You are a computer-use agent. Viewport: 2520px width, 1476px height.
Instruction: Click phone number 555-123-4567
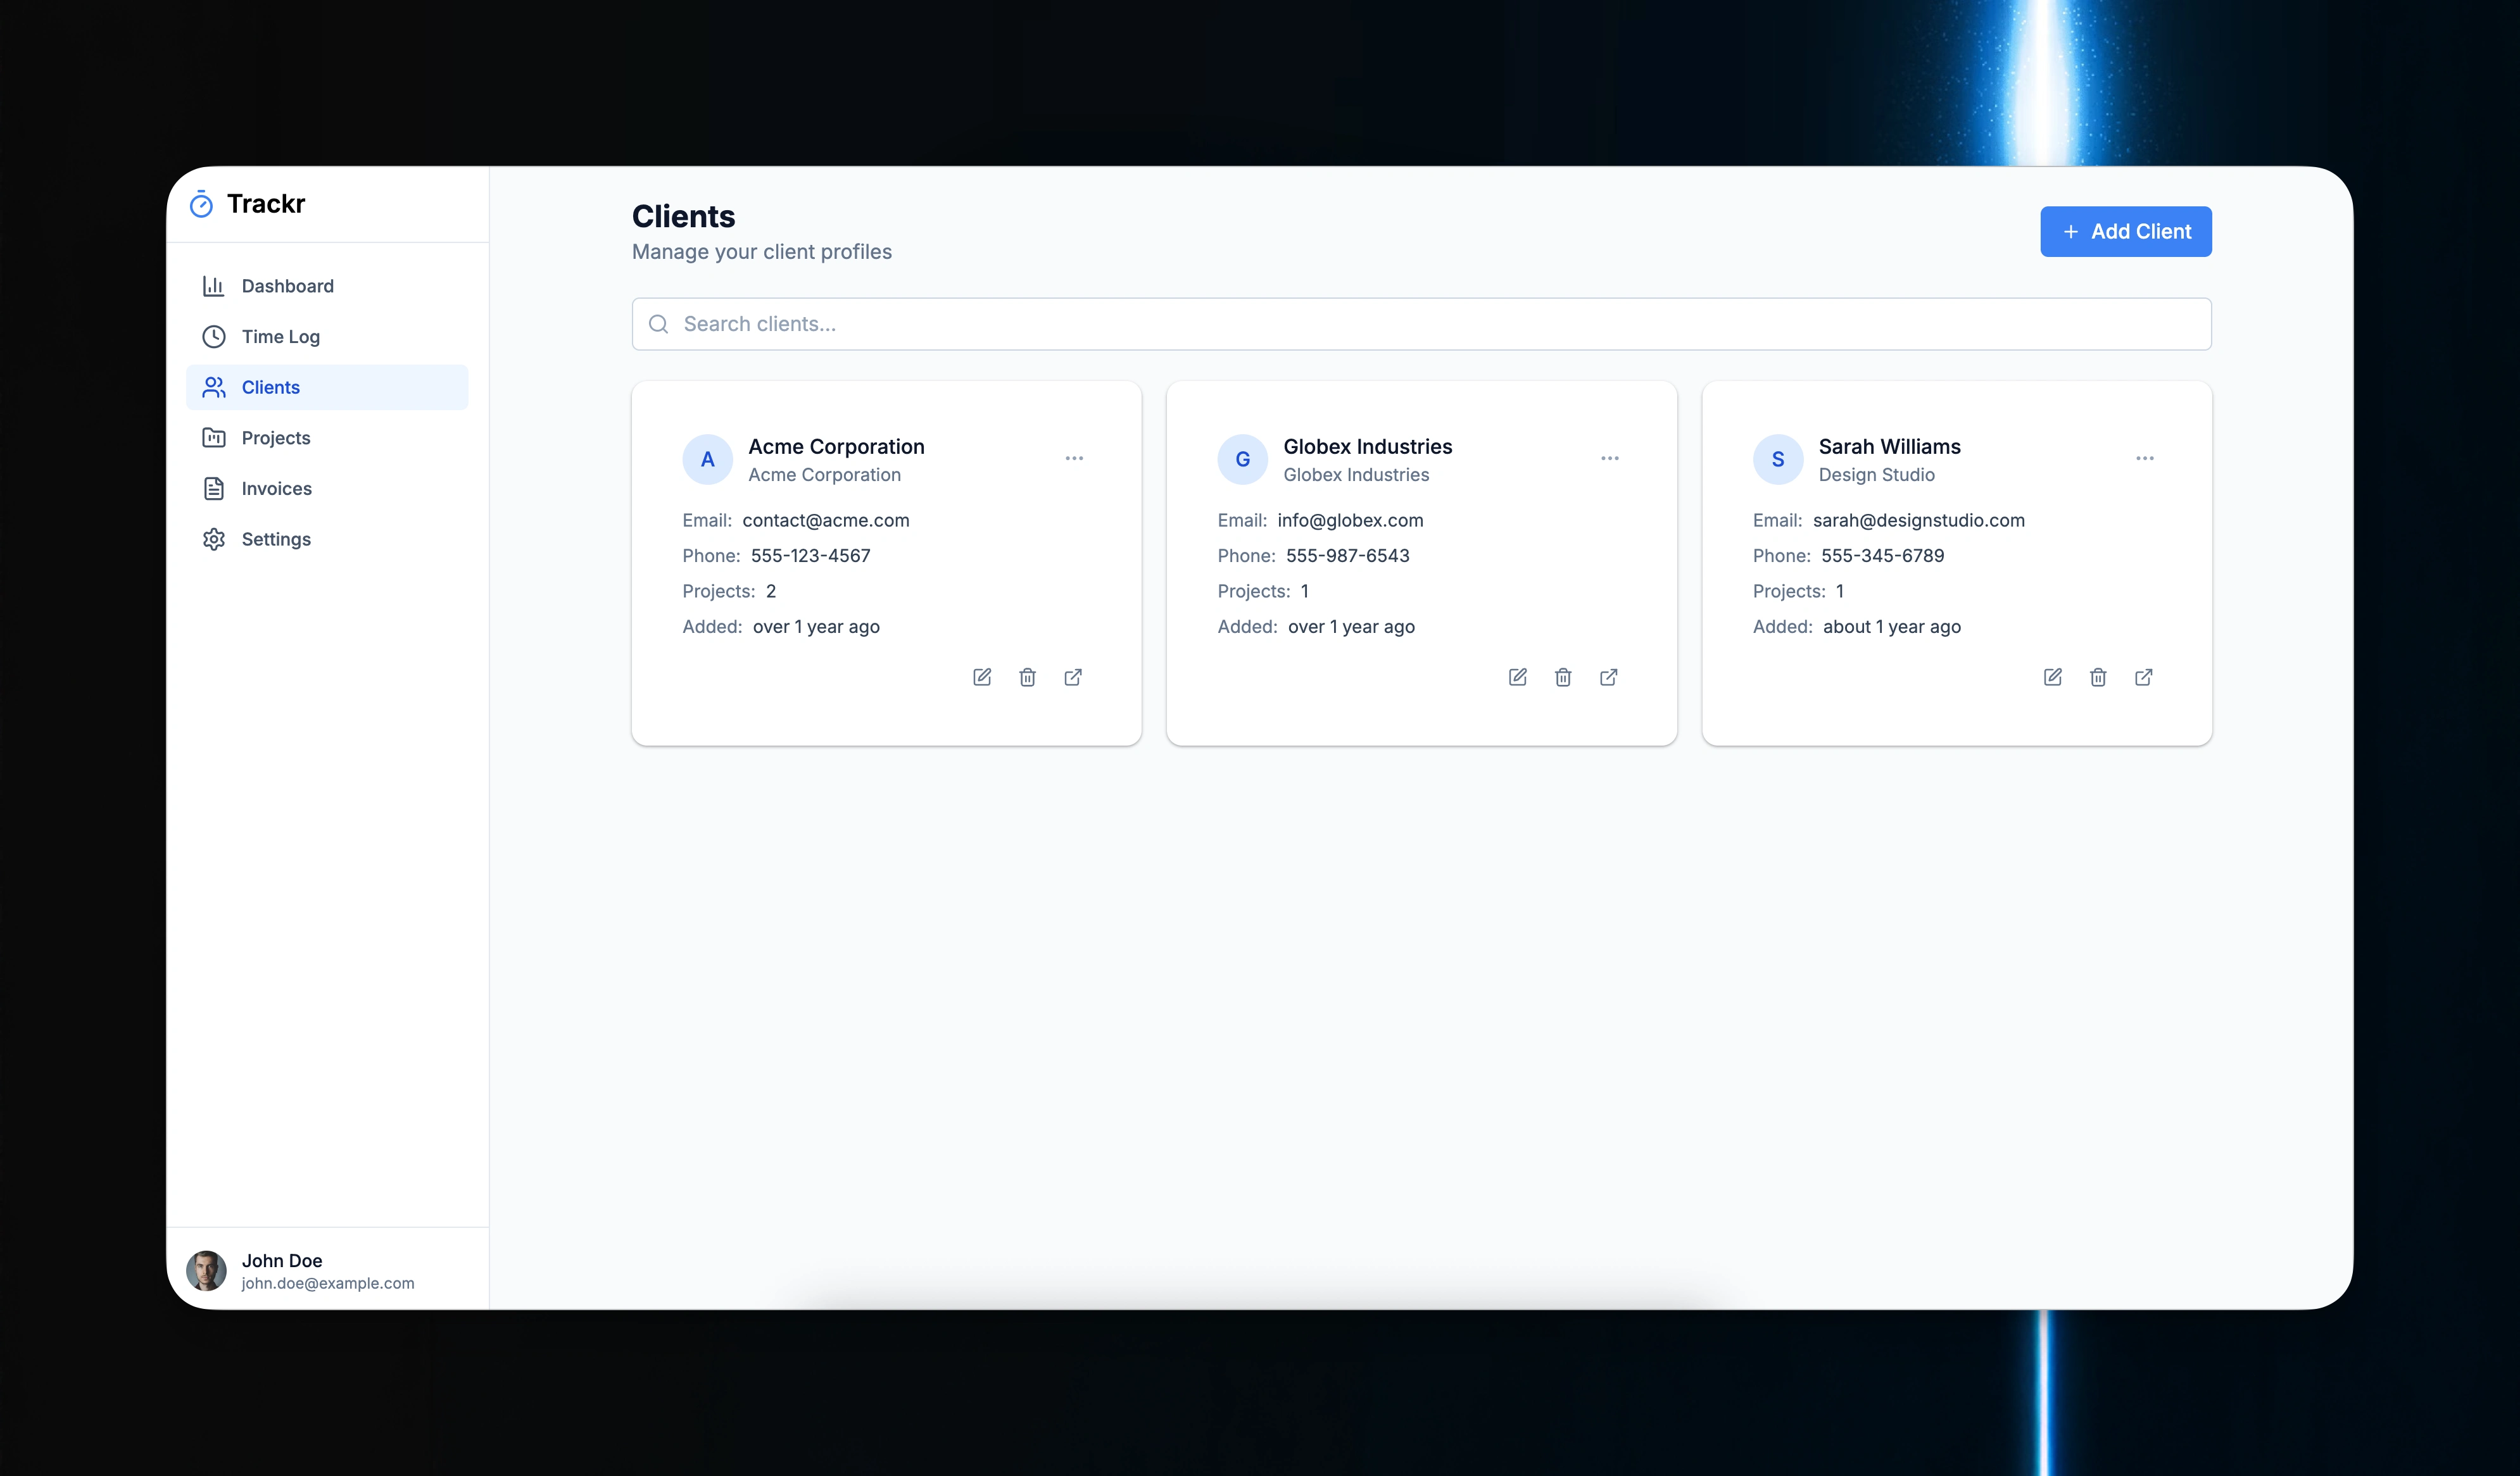point(810,556)
